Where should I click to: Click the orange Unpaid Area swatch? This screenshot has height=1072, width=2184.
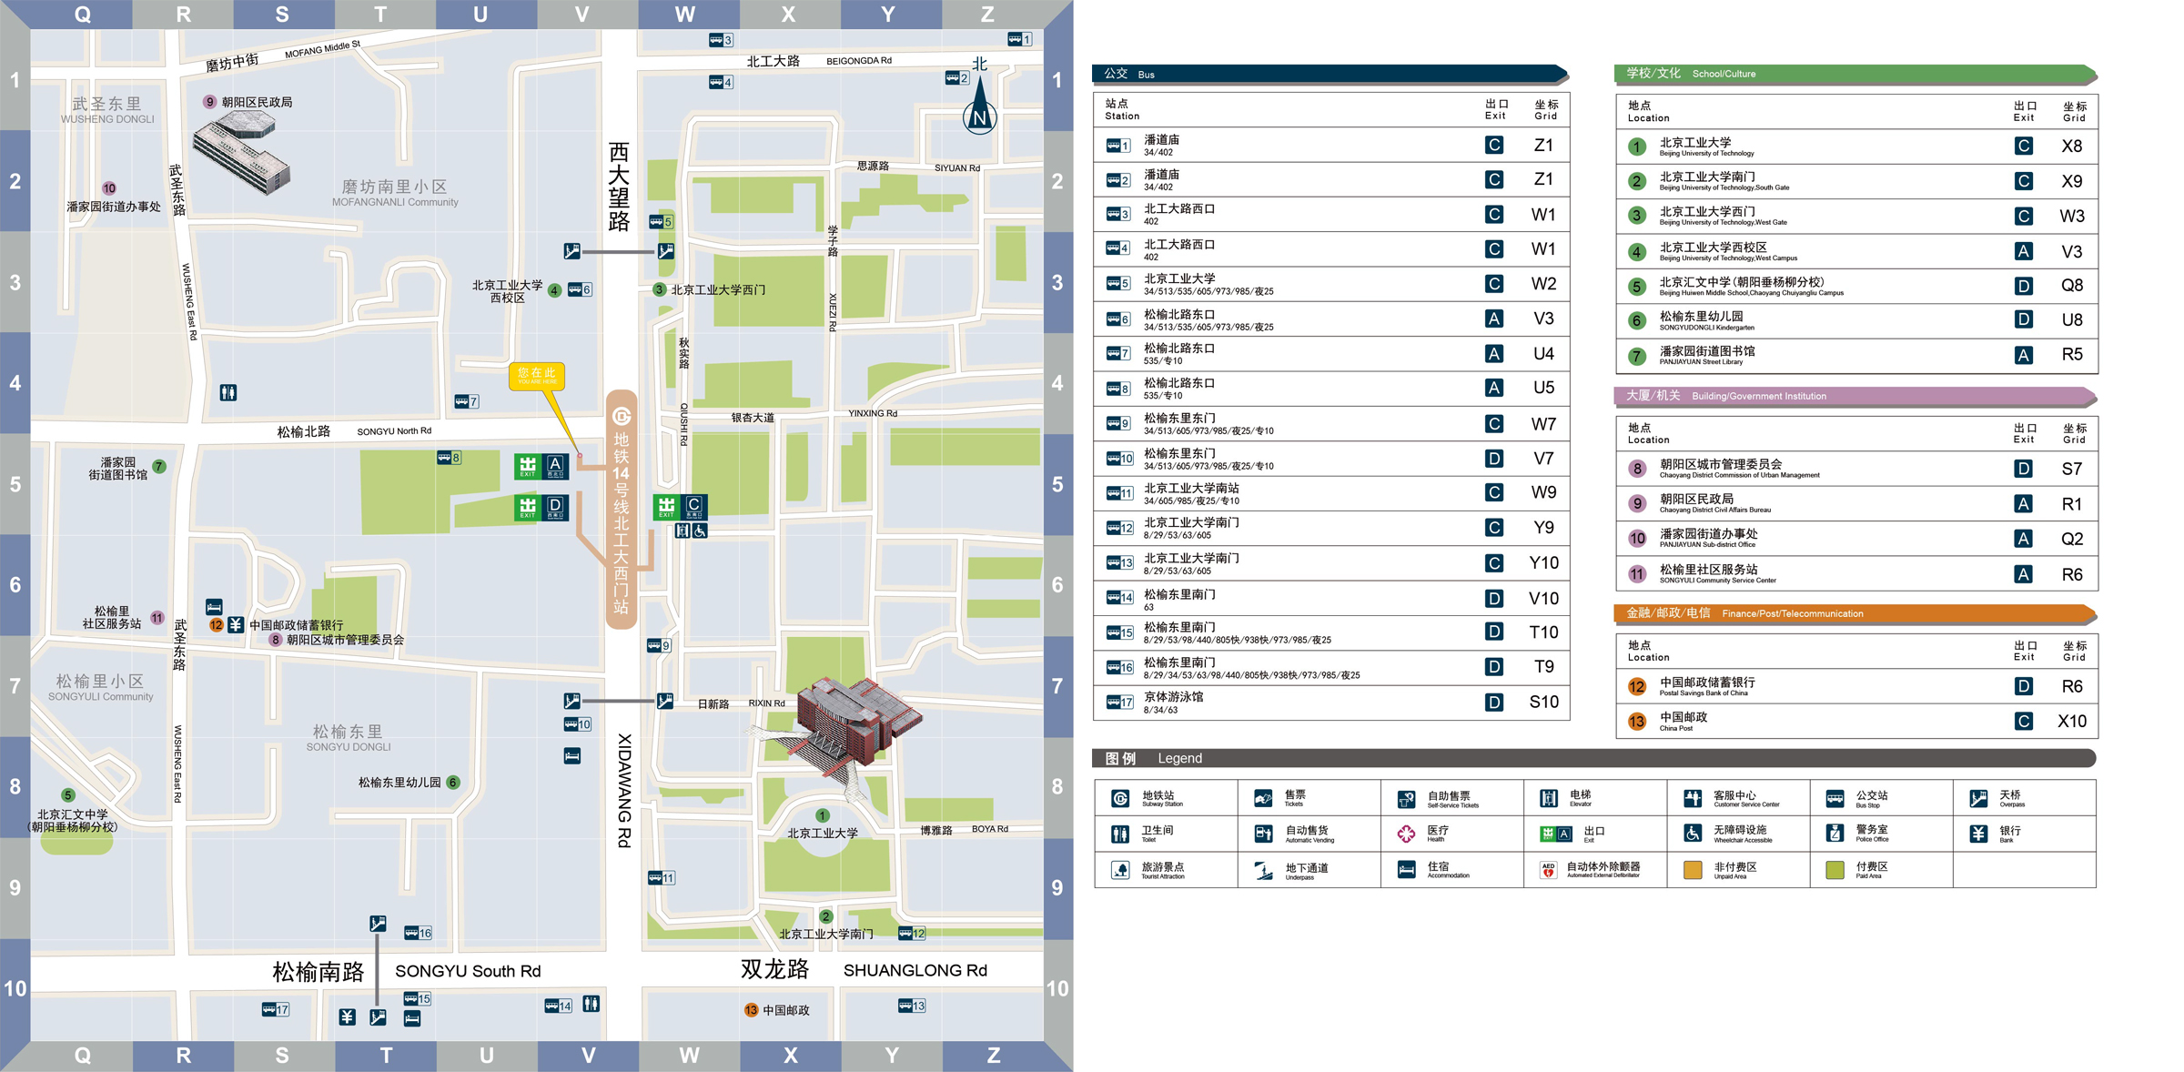[x=1693, y=870]
